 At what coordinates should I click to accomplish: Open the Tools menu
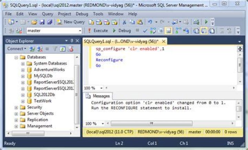click(x=98, y=14)
